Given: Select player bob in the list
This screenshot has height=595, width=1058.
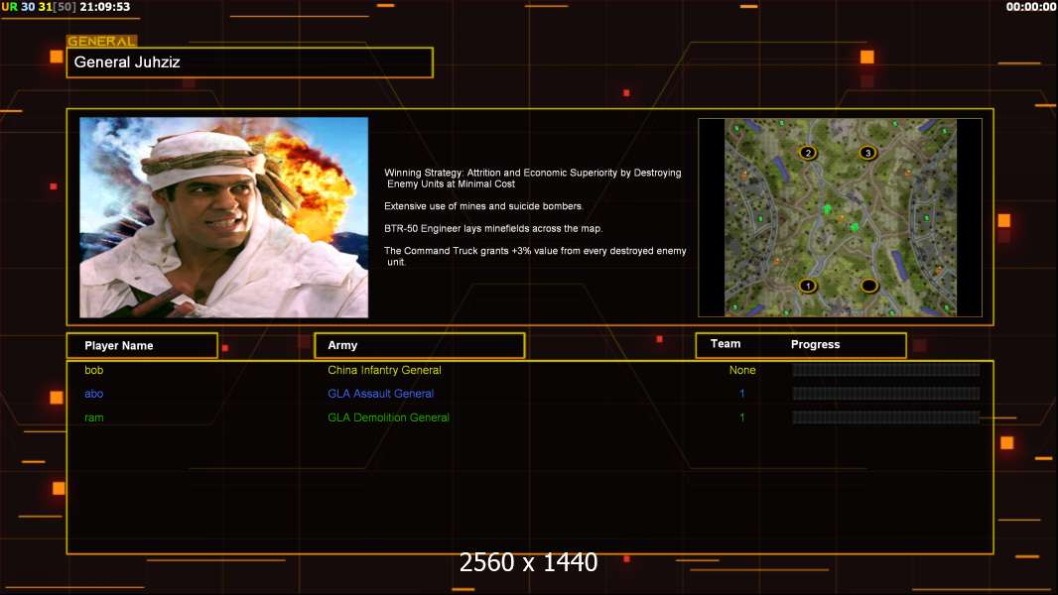Looking at the screenshot, I should [93, 370].
